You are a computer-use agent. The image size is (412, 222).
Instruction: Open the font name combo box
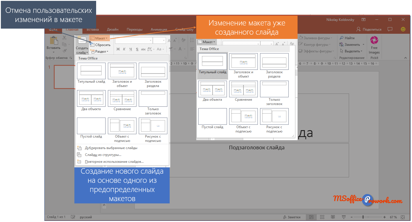click(134, 41)
